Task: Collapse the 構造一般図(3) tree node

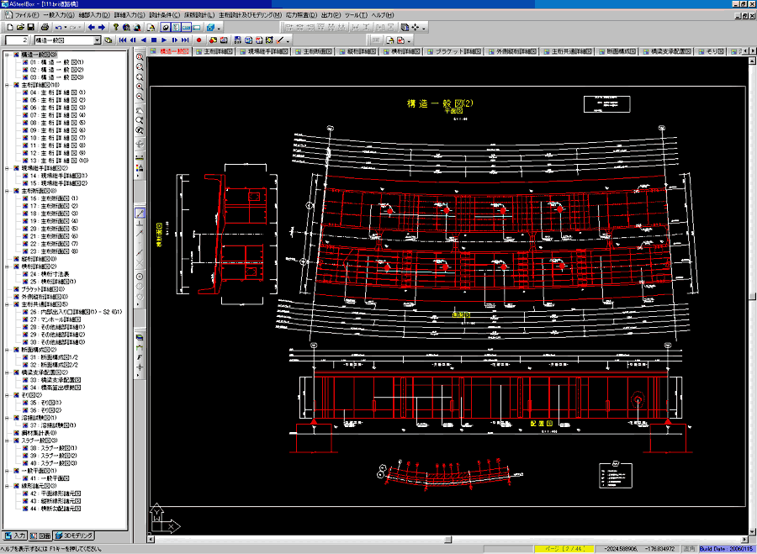Action: pyautogui.click(x=8, y=55)
